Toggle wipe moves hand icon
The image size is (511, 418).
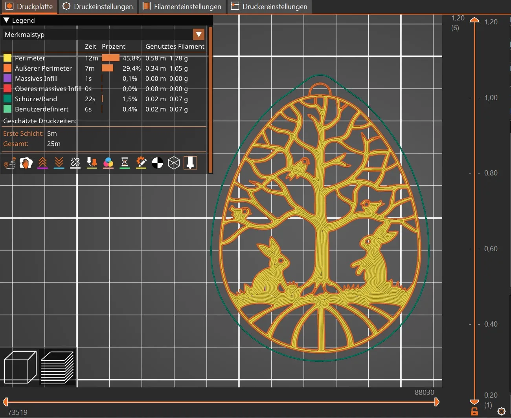coord(26,163)
